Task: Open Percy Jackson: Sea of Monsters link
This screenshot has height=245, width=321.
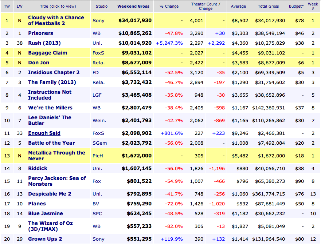Action: pyautogui.click(x=57, y=181)
